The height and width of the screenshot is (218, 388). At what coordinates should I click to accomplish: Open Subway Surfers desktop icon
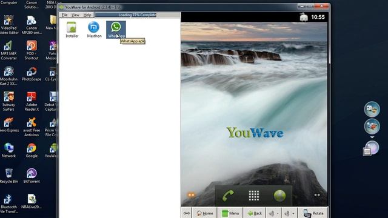(8, 102)
